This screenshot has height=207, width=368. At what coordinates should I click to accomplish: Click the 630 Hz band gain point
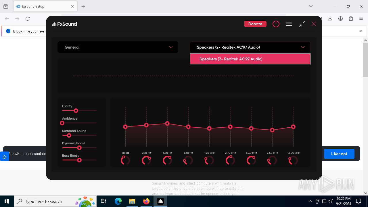point(188,127)
